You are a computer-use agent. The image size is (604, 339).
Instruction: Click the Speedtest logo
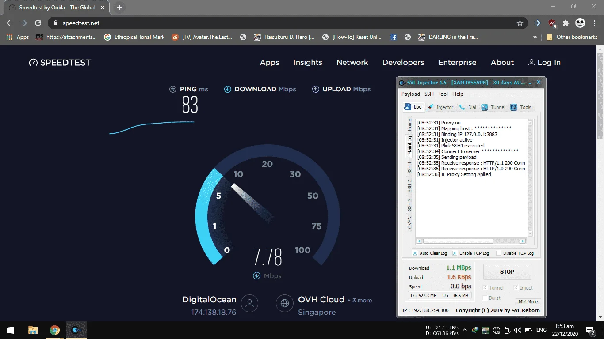pyautogui.click(x=60, y=62)
